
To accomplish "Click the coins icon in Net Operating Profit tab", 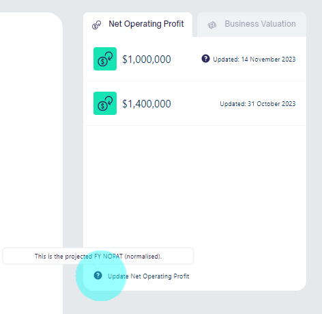I will pyautogui.click(x=96, y=25).
